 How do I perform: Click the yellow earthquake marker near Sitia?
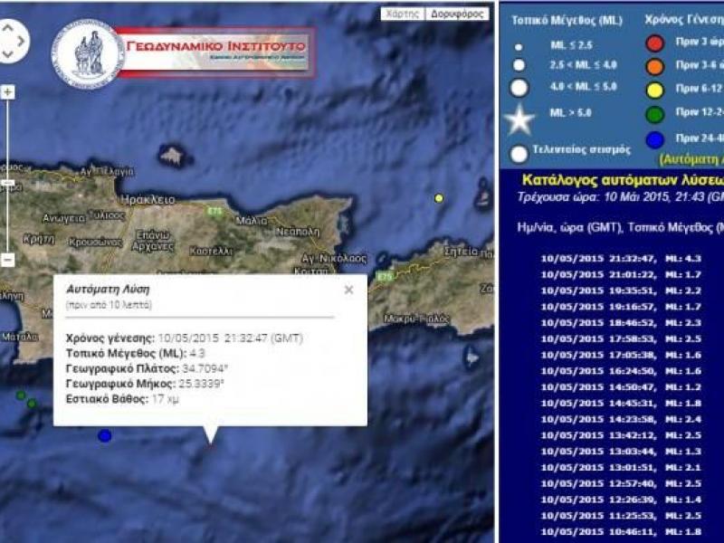pos(439,197)
